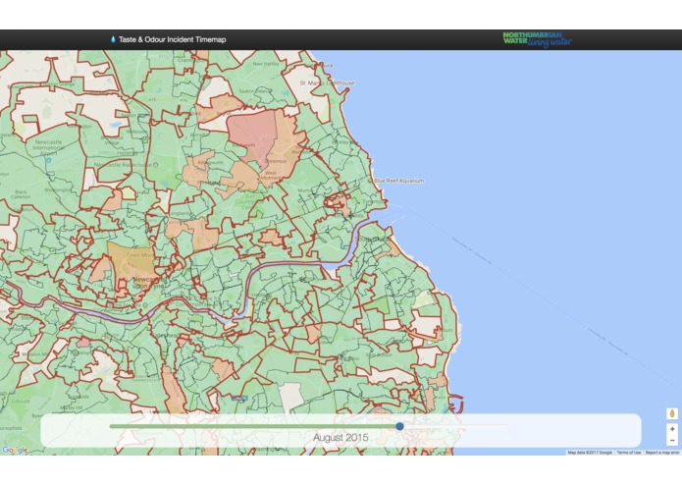The width and height of the screenshot is (682, 485).
Task: Open the Taste & Odour Incident Timemap title
Action: click(x=173, y=39)
